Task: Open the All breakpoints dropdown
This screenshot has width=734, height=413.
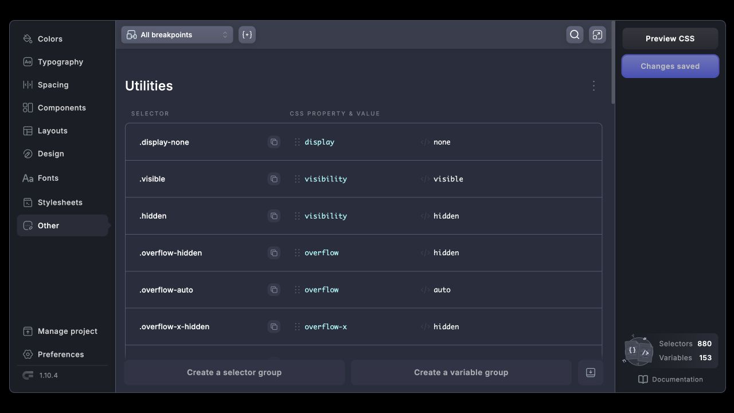Action: pyautogui.click(x=177, y=34)
